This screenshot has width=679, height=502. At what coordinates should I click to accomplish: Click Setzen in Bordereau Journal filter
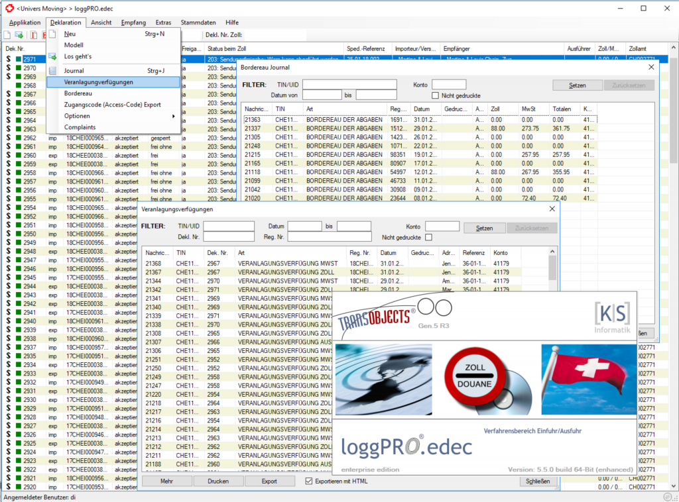[578, 85]
